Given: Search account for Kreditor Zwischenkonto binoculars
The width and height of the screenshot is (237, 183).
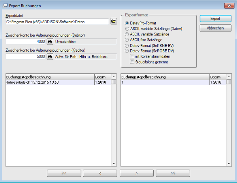Looking at the screenshot, I should pyautogui.click(x=50, y=56).
